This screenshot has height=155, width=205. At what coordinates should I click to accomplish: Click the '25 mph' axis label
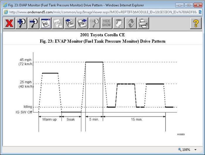point(26,82)
